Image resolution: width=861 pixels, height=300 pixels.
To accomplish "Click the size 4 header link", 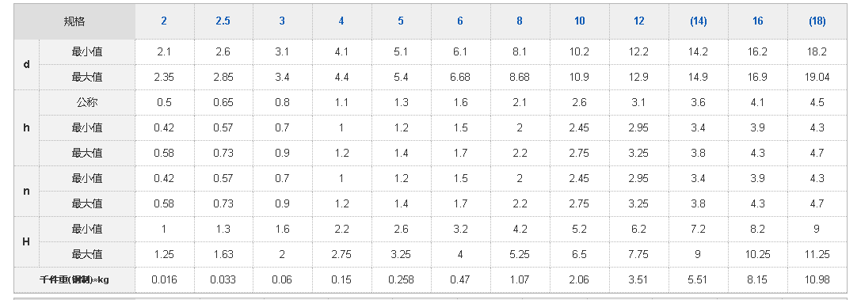I will pos(341,21).
